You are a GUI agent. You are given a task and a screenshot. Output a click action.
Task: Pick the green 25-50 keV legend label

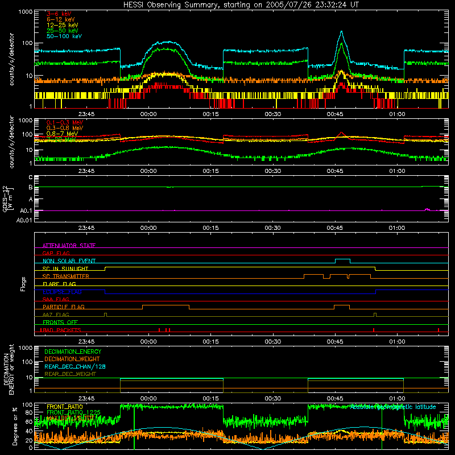[x=62, y=31]
